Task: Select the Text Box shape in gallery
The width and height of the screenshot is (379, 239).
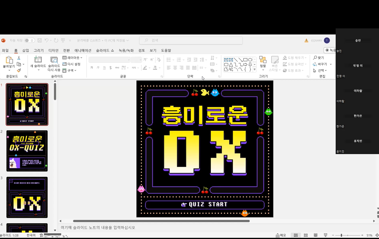Action: click(226, 60)
